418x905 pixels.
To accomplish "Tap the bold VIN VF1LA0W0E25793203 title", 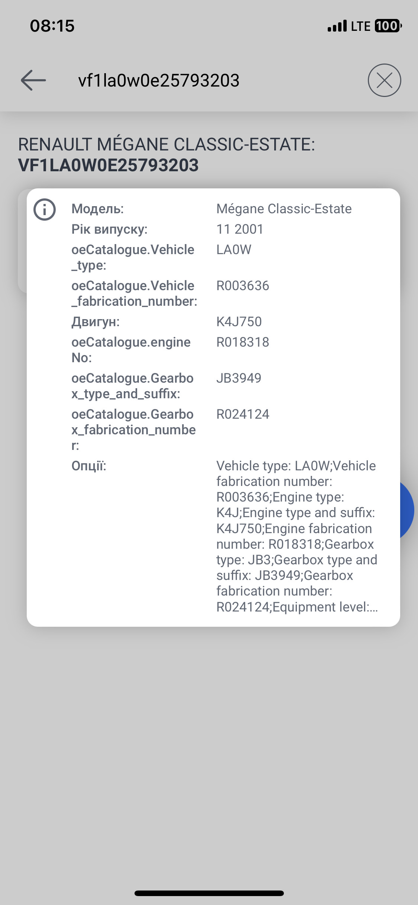I will 108,165.
